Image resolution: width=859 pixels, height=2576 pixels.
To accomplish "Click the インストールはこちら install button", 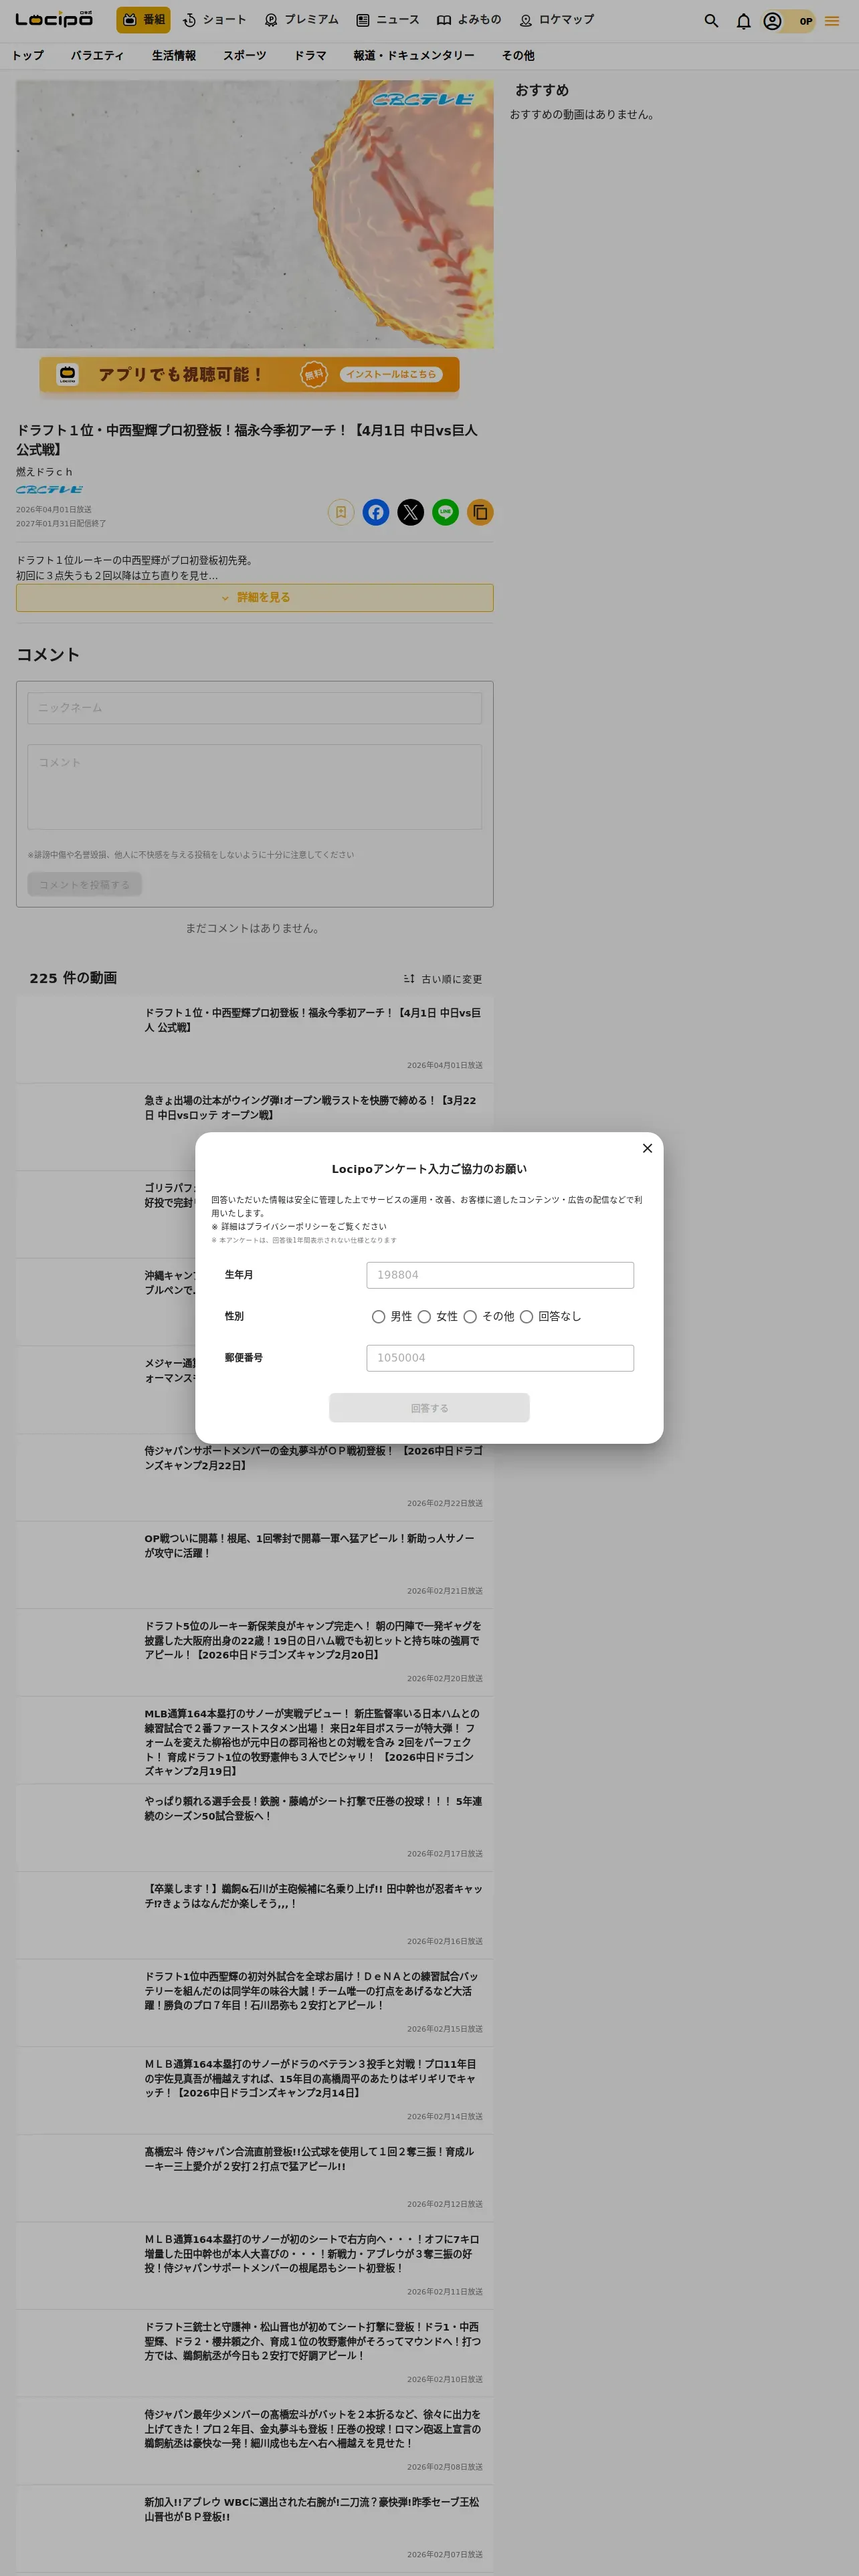I will 391,374.
